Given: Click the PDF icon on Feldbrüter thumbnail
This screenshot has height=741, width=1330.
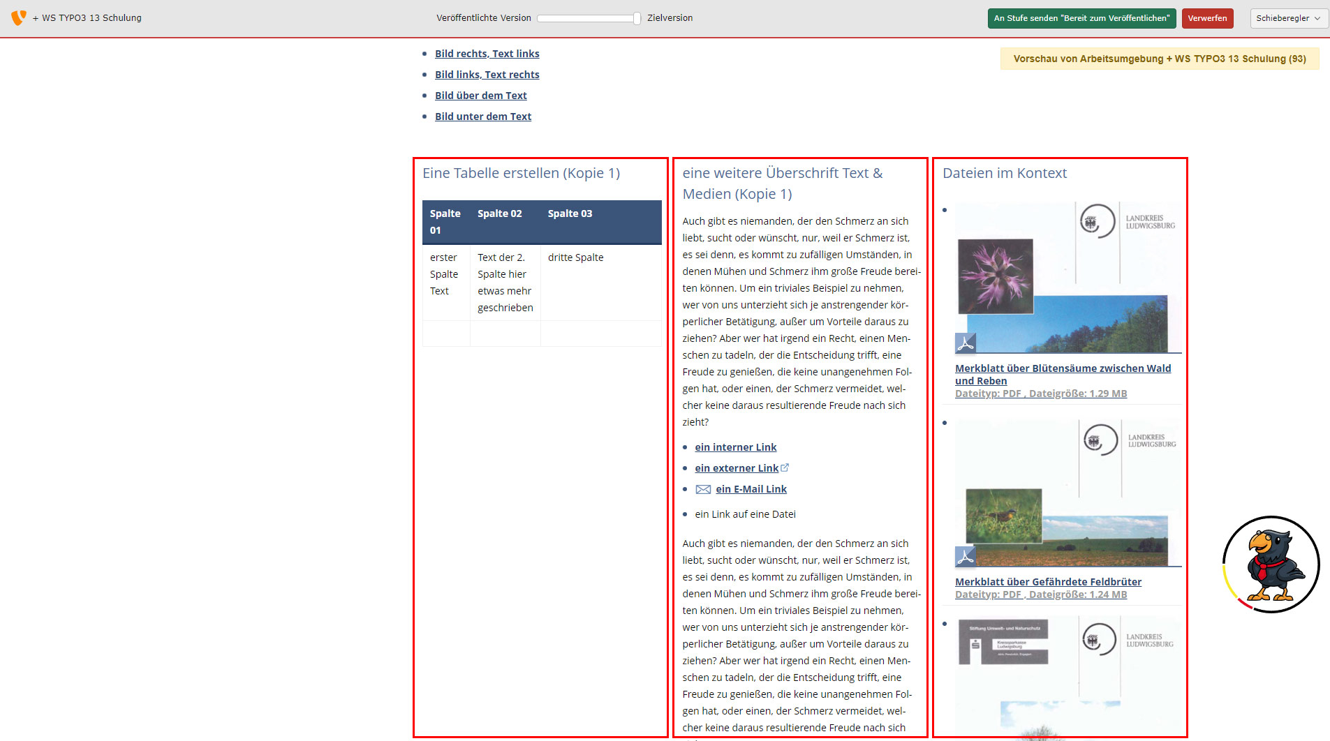Looking at the screenshot, I should point(966,557).
